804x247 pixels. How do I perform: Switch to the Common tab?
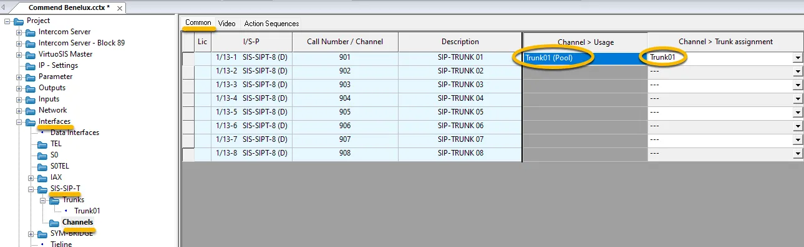tap(198, 23)
